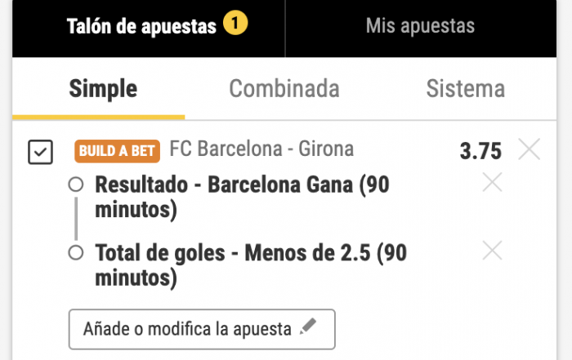Remove the Resultado - Barcelona Gana selection
The height and width of the screenshot is (360, 572).
[492, 184]
